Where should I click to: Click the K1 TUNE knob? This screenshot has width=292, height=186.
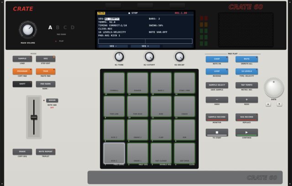[x=119, y=57]
